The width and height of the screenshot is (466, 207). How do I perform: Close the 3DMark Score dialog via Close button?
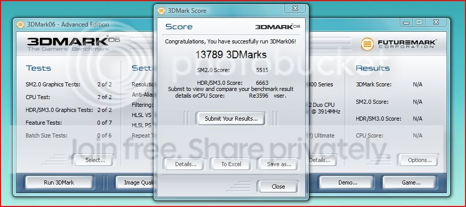click(278, 187)
